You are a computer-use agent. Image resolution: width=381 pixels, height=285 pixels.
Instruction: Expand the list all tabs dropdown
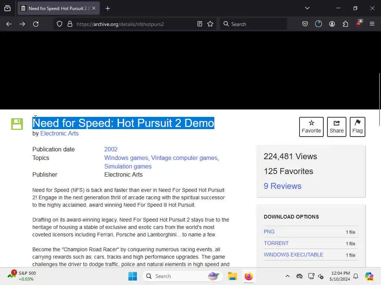click(307, 8)
